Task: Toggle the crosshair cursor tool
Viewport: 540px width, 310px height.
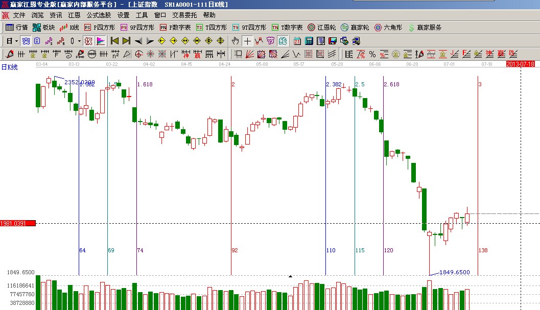Action: tap(247, 41)
